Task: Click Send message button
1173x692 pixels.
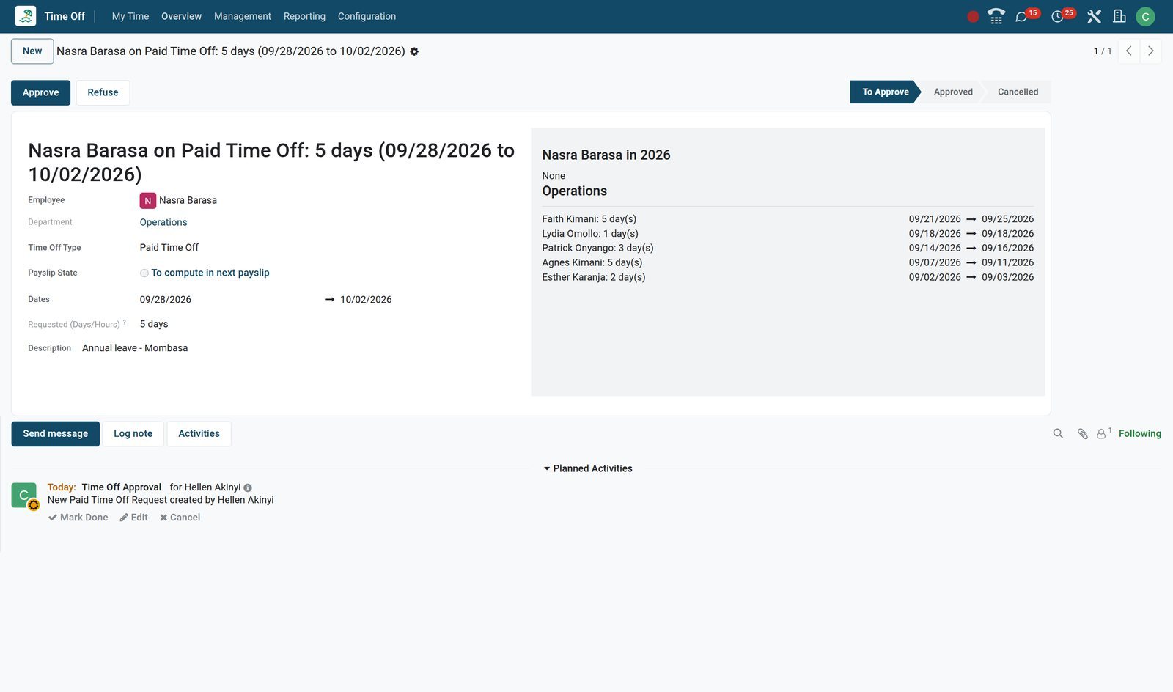Action: [55, 434]
